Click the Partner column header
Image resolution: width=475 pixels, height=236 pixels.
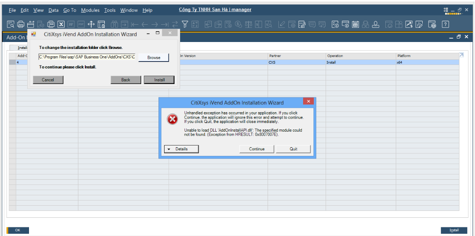click(x=297, y=56)
